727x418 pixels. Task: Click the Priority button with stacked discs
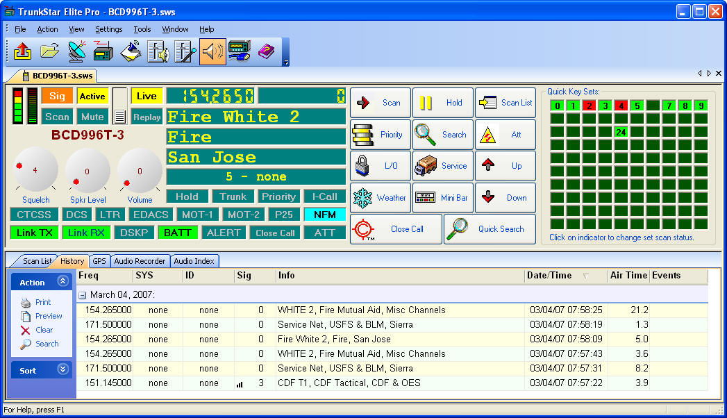click(x=381, y=135)
